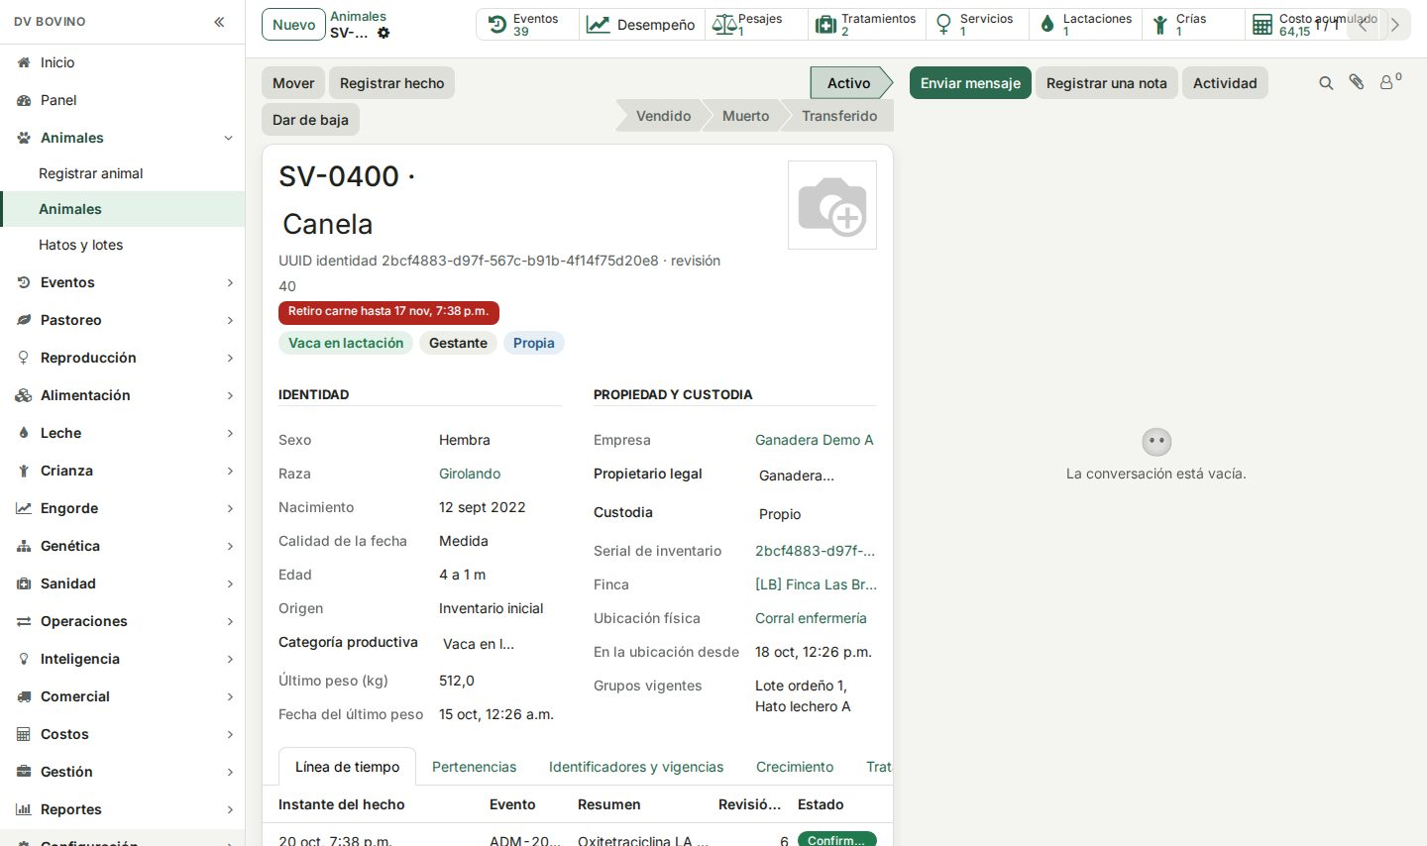
Task: Switch to the Pertenencias tab
Action: 474,767
